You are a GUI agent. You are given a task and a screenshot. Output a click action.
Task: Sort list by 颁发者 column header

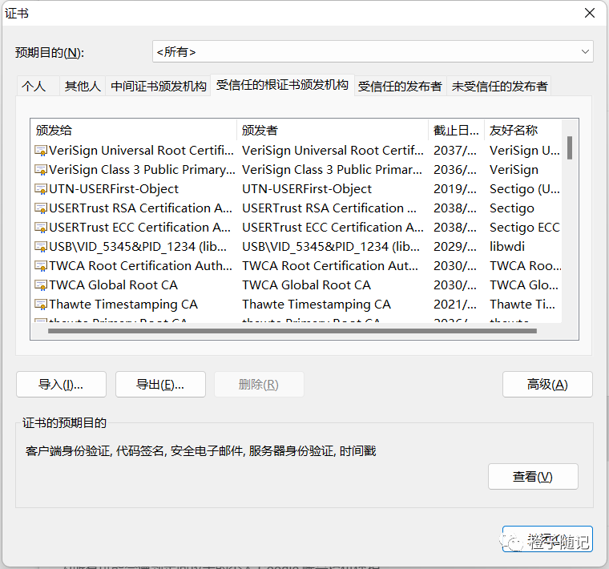[333, 130]
